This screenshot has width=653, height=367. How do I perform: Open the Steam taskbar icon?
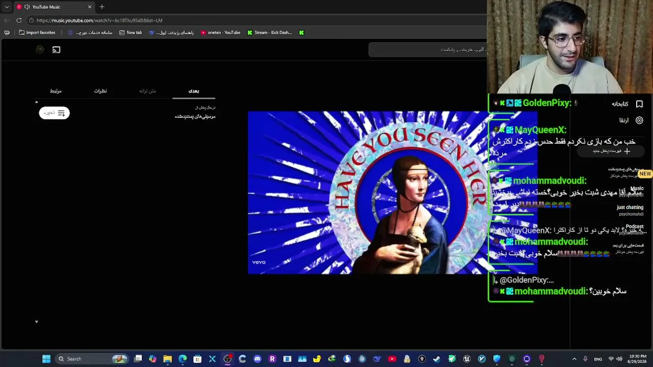coord(437,359)
